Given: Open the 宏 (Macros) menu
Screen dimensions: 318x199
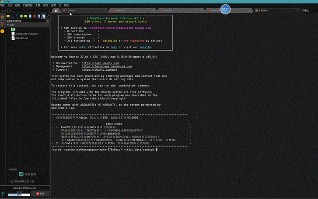Looking at the screenshot, I should [x=59, y=5].
